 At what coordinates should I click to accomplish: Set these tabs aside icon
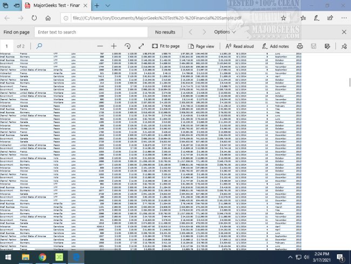point(17,5)
